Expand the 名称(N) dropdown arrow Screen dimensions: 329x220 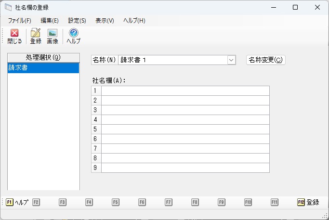click(231, 60)
